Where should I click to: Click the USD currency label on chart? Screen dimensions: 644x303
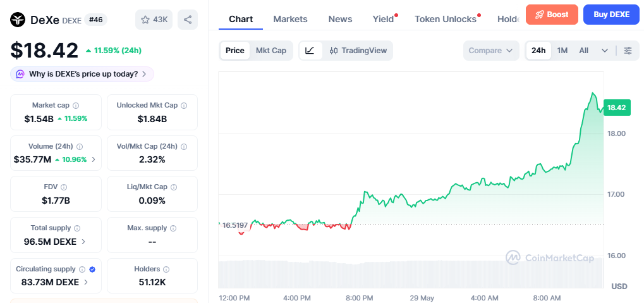(619, 286)
